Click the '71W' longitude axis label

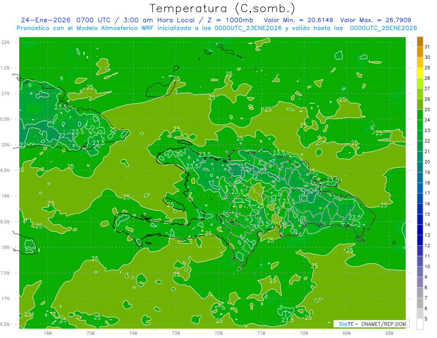coord(261,333)
